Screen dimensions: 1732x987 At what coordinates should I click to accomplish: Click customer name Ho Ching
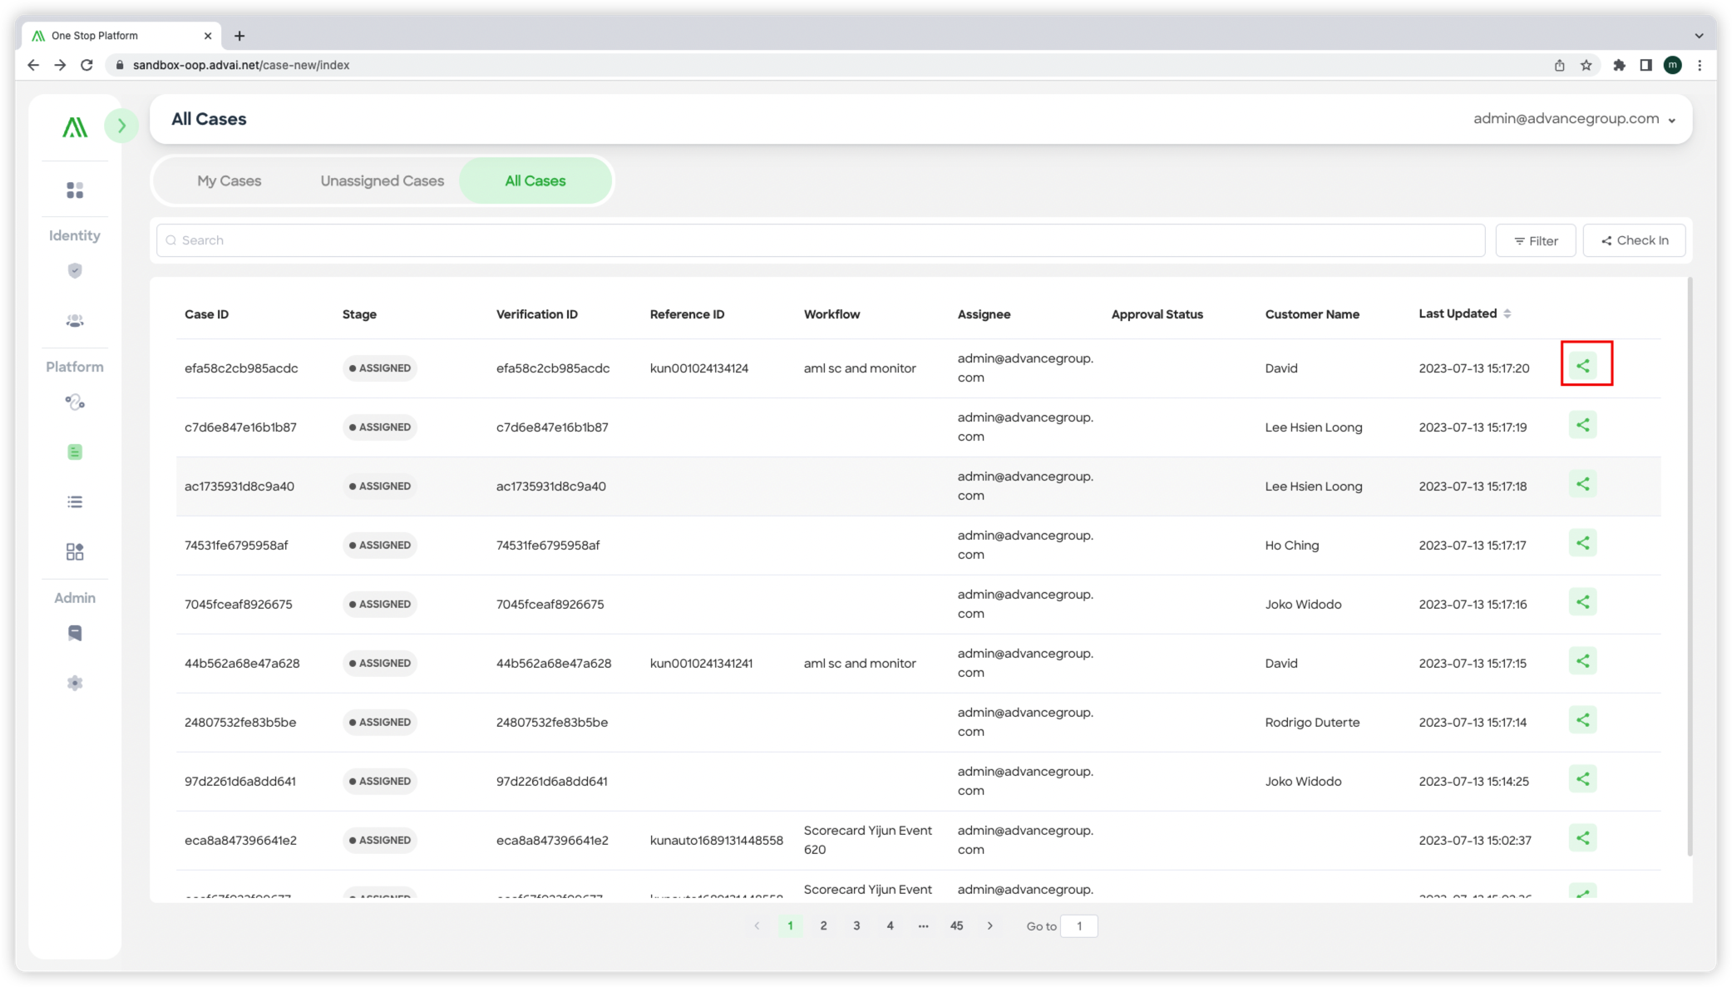tap(1291, 545)
